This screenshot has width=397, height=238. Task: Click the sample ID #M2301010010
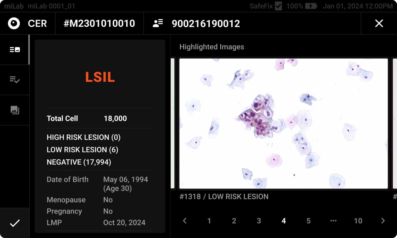click(99, 23)
